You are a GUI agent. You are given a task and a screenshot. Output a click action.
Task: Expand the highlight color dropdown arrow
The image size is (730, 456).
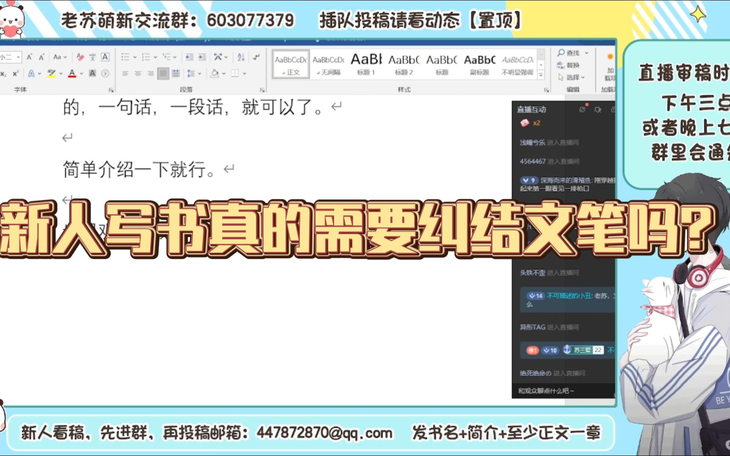point(61,73)
